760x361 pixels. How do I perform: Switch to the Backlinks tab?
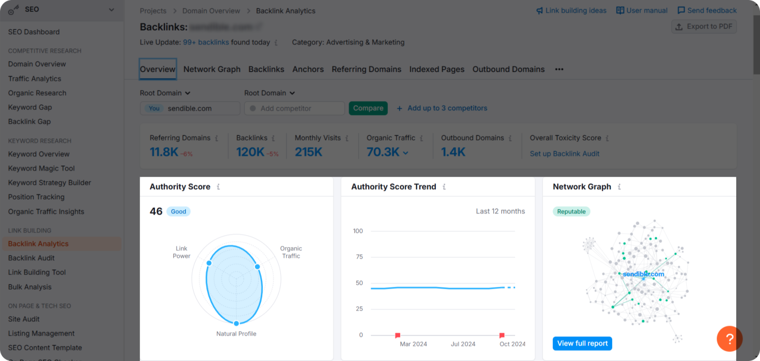point(266,69)
